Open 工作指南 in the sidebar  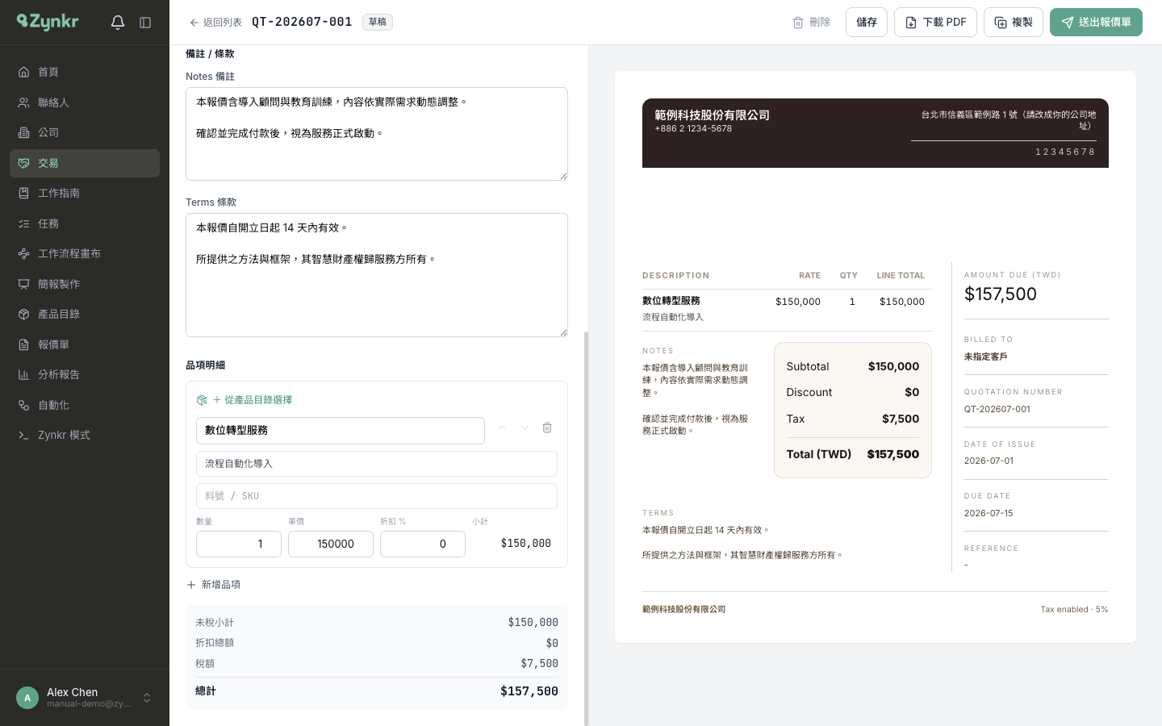85,193
